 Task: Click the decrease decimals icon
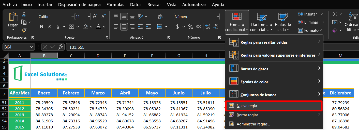coord(216,27)
